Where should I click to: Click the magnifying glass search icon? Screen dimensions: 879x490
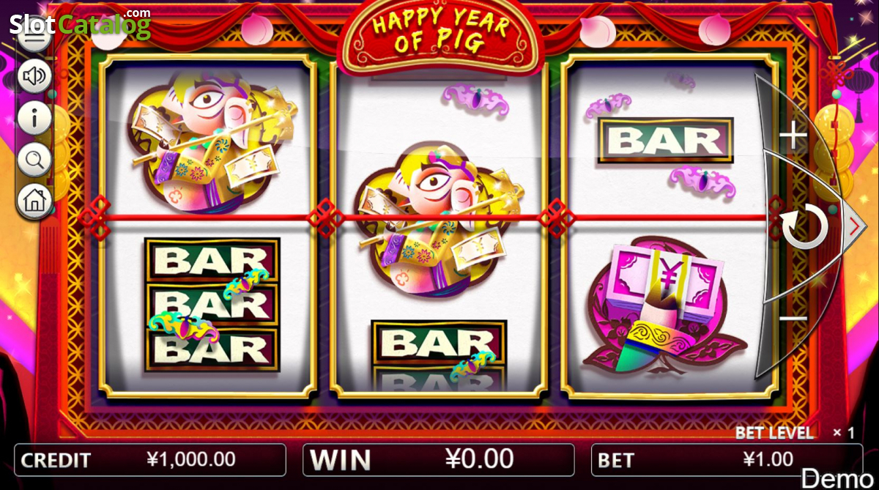click(34, 158)
